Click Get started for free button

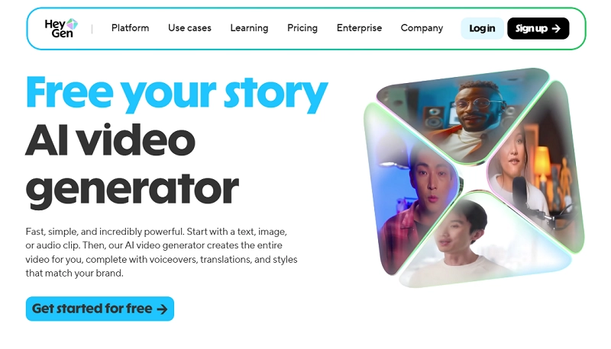point(100,309)
